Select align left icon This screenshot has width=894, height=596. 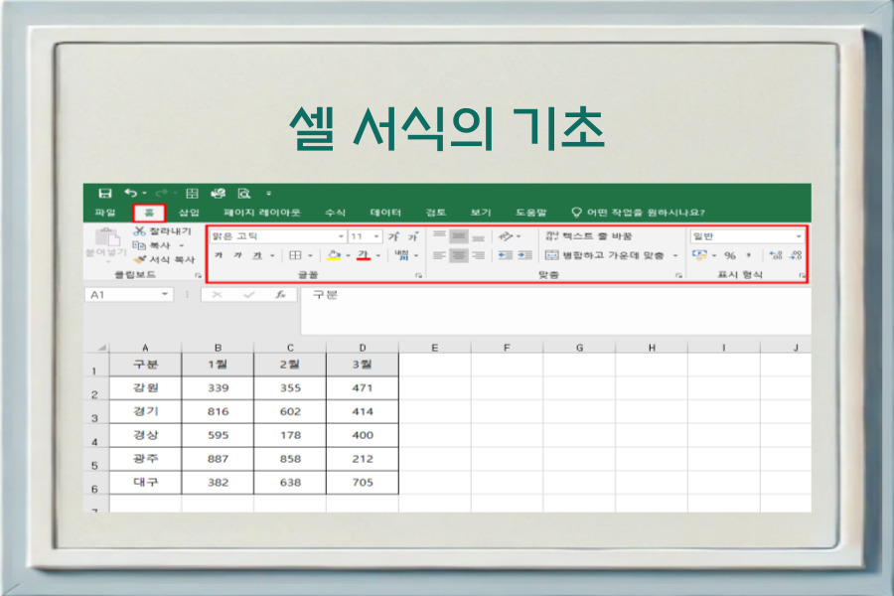(439, 255)
